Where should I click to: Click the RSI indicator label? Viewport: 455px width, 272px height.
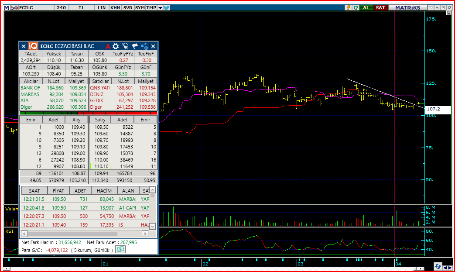pos(9,231)
